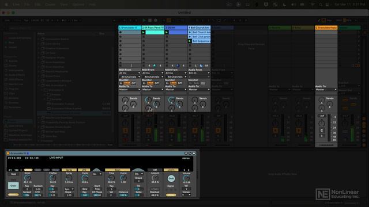This screenshot has height=207, width=369.
Task: Select the LFO tab in Granulator II
Action: coord(84,170)
